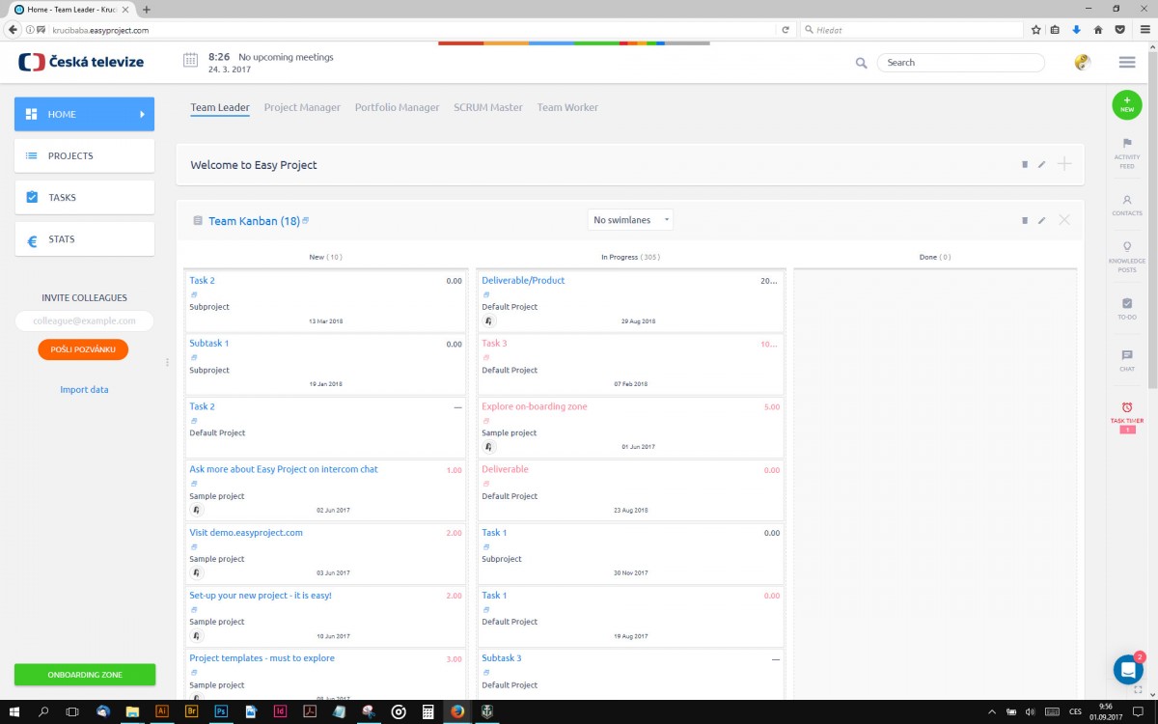
Task: Reload the page with the refresh icon
Action: point(786,30)
